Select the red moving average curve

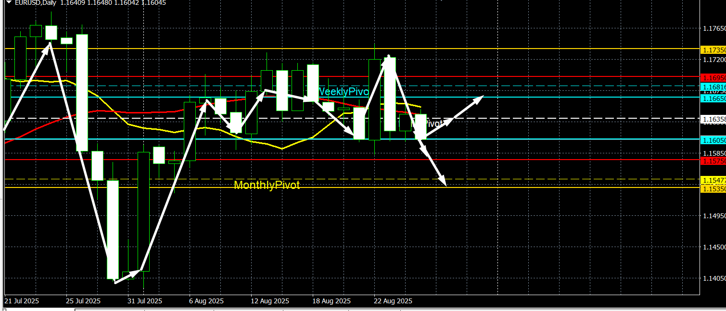pos(144,113)
